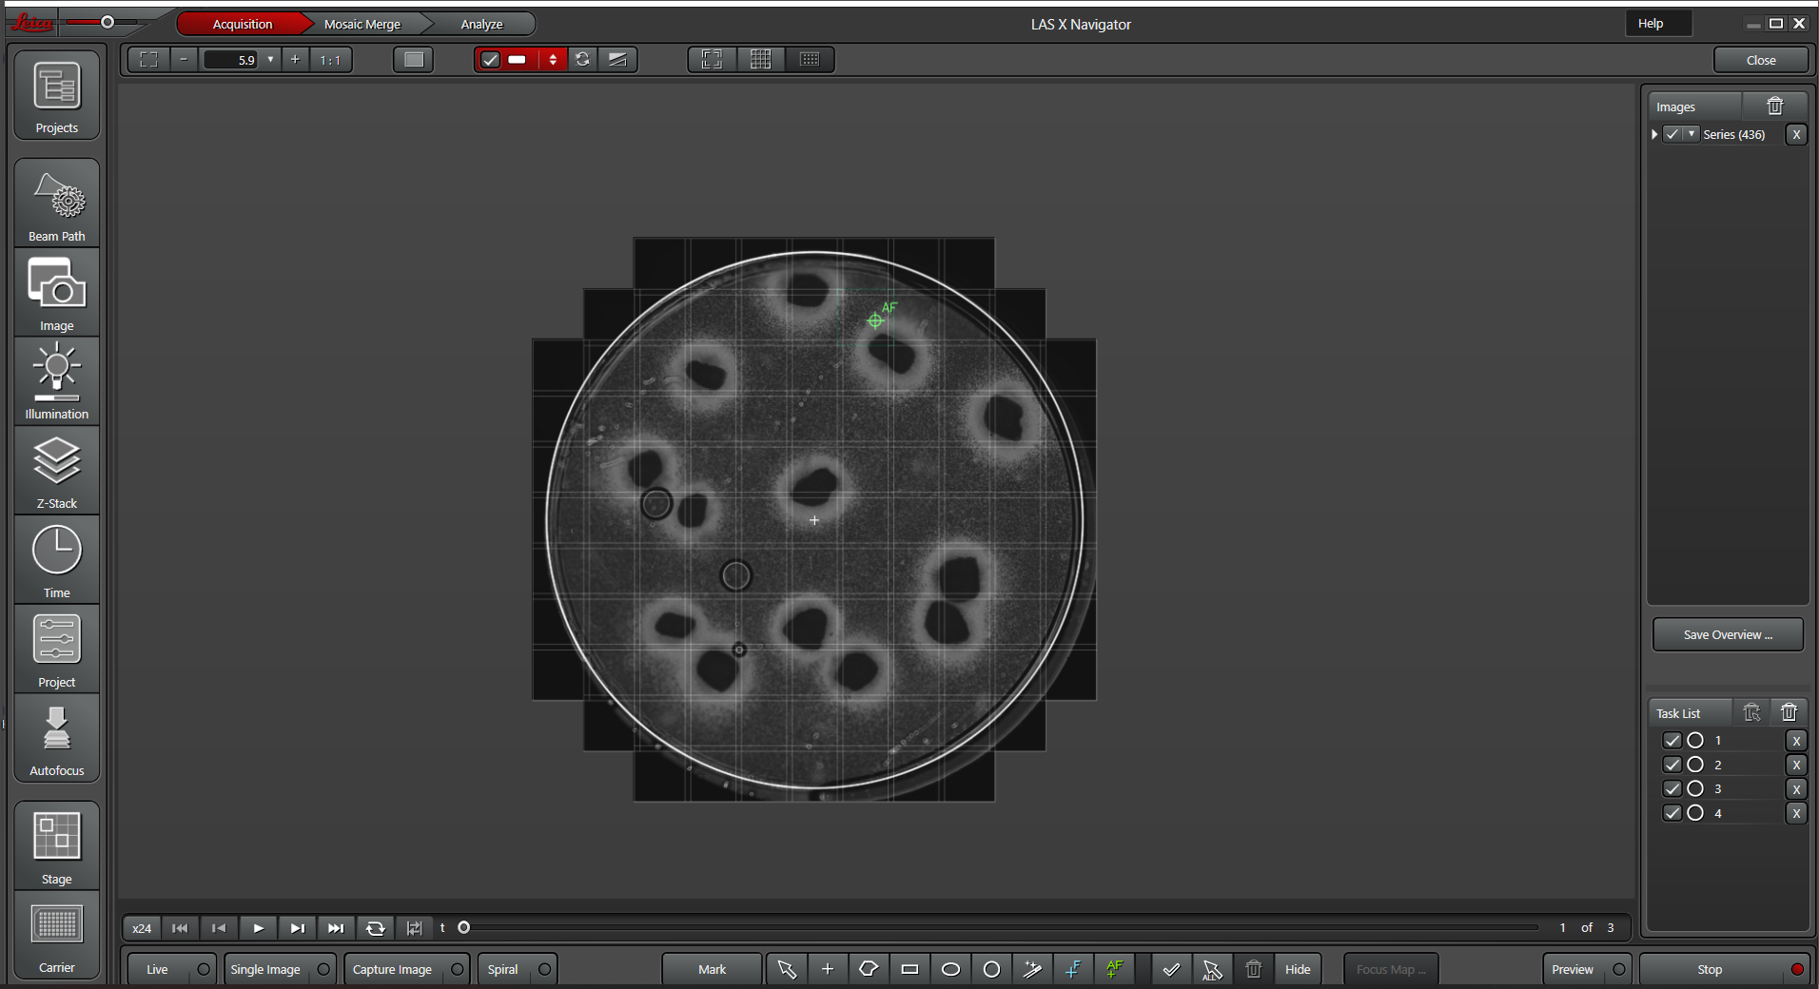Open the Beam Path settings panel
Screen dimensions: 1819x989
tap(57, 204)
